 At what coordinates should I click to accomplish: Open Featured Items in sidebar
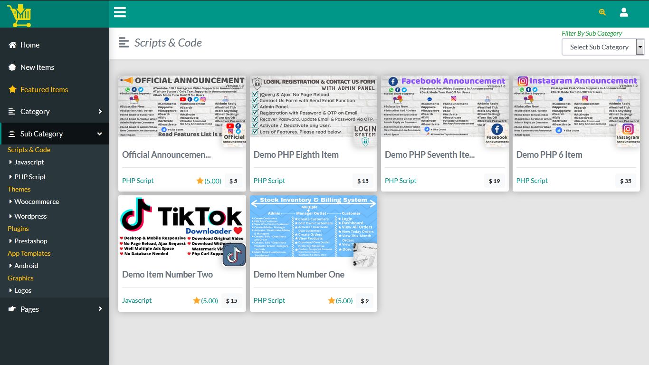[55, 89]
